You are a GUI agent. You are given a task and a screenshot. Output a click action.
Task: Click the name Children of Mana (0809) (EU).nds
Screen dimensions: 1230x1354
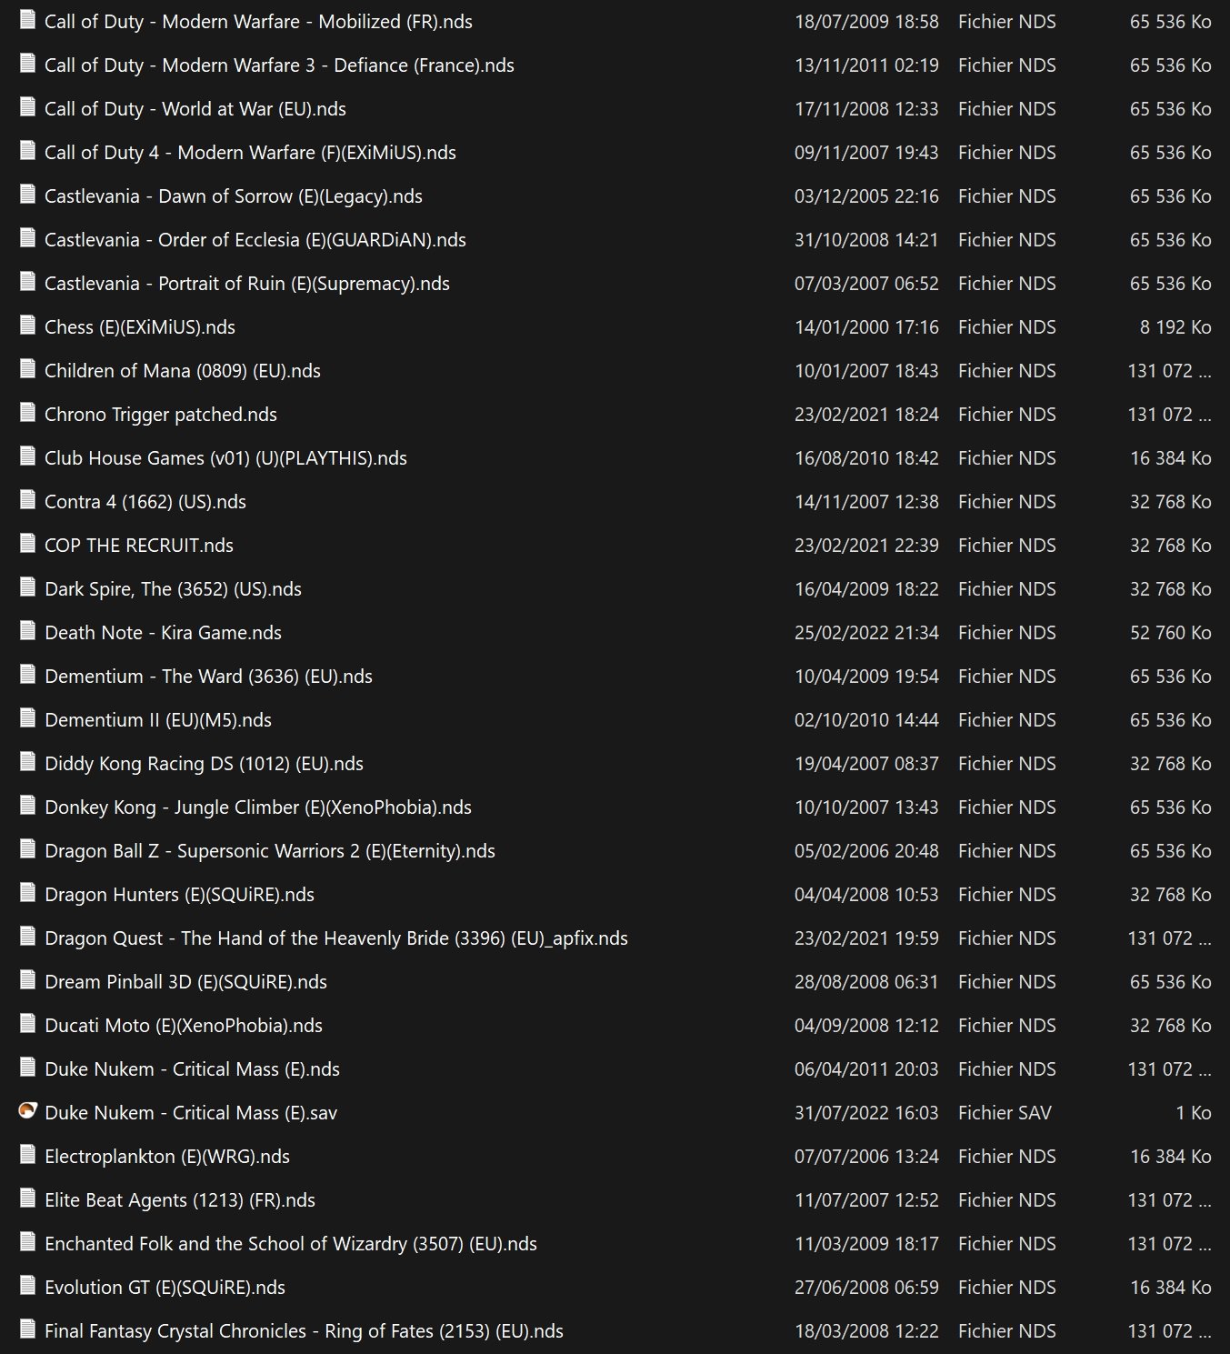[183, 371]
